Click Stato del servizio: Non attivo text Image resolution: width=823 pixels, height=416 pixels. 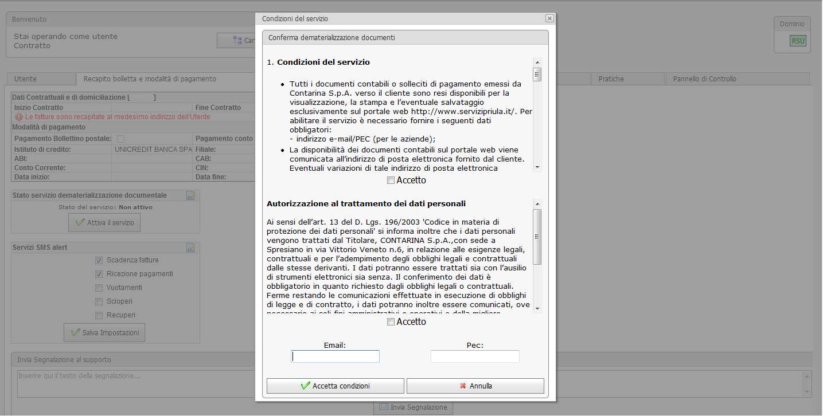[106, 207]
